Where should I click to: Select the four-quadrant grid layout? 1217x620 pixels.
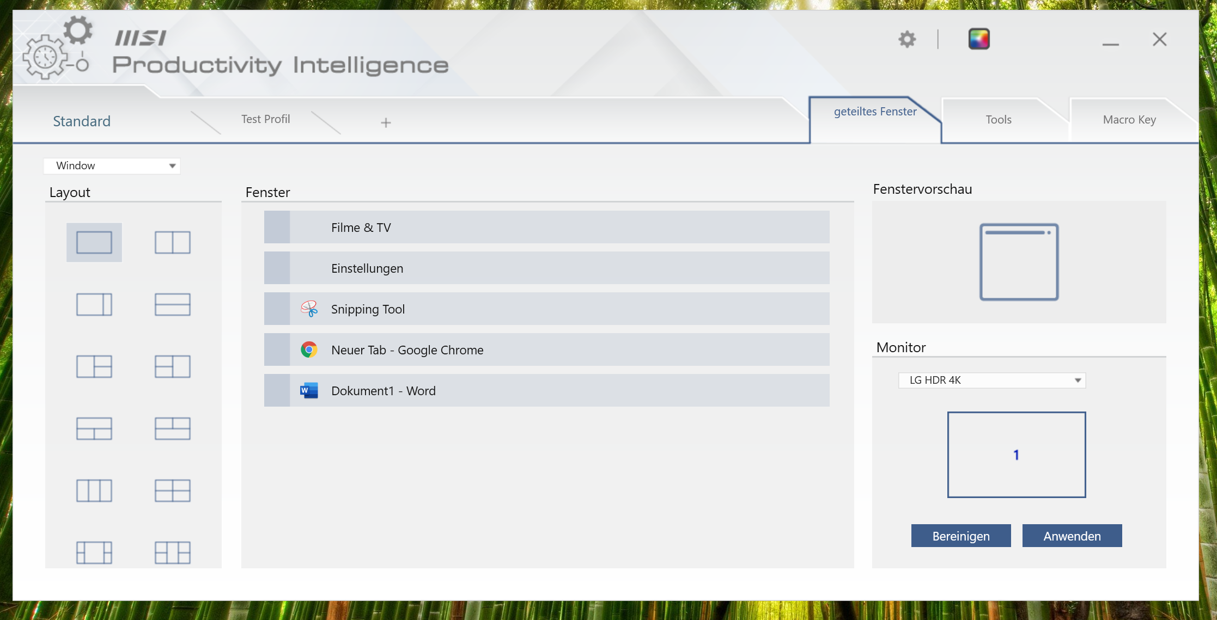tap(173, 490)
